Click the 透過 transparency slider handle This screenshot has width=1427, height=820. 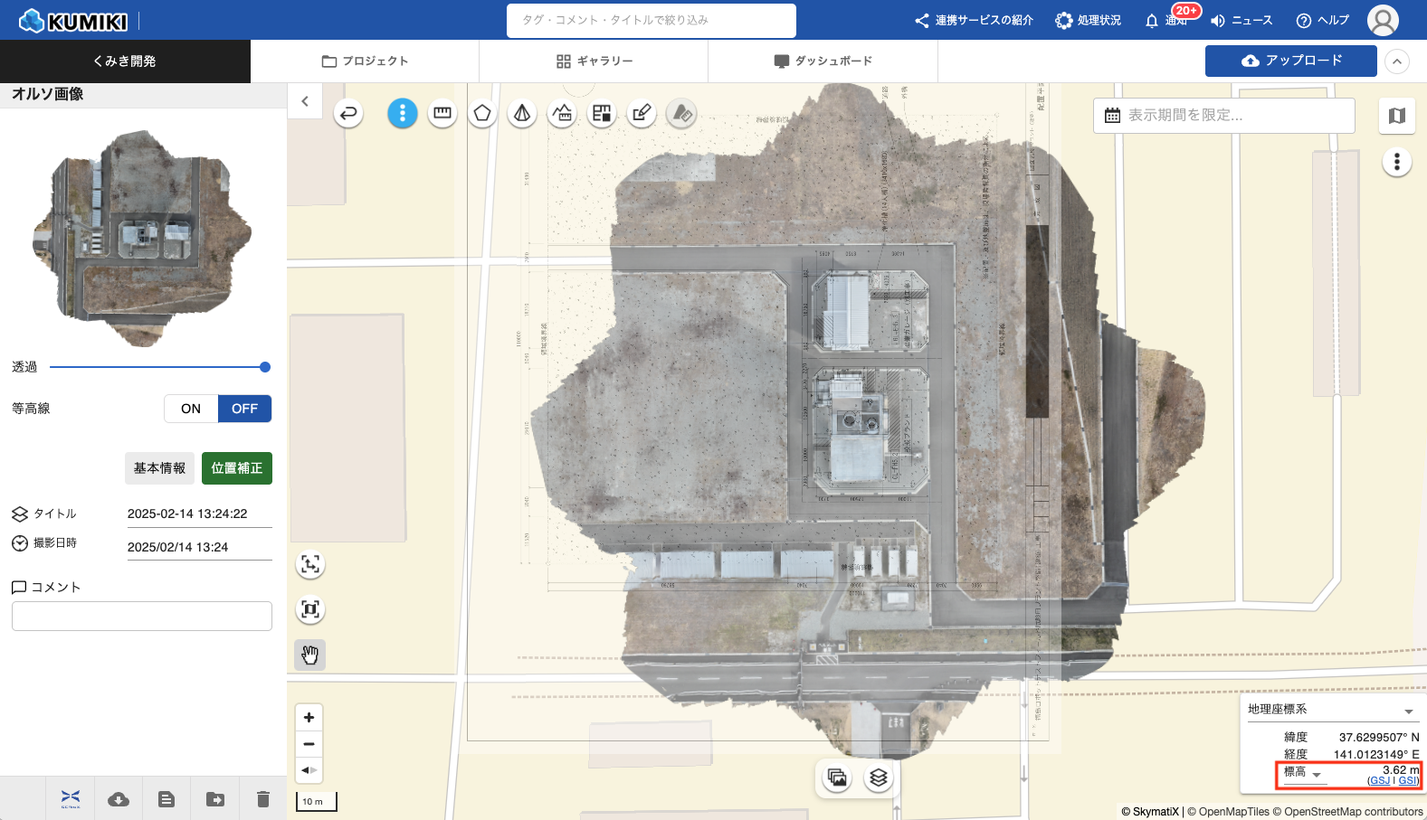pos(265,367)
